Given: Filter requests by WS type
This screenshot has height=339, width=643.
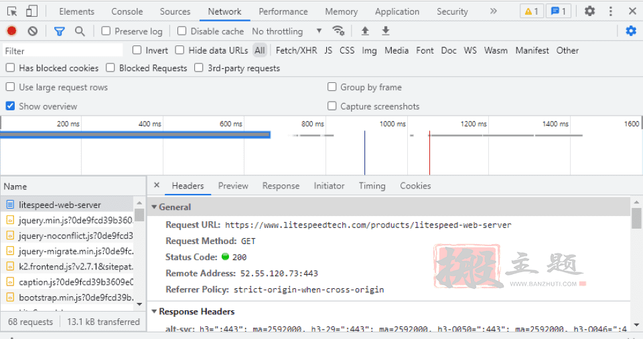Looking at the screenshot, I should 470,50.
